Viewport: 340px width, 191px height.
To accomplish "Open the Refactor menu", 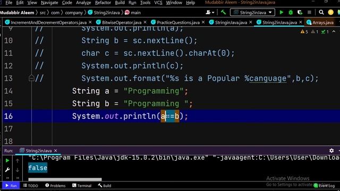I will [103, 3].
